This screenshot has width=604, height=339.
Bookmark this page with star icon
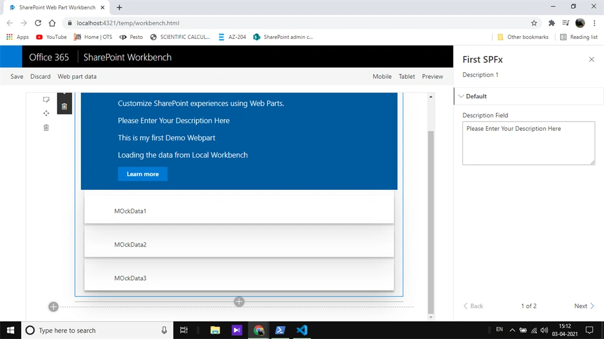pyautogui.click(x=534, y=23)
